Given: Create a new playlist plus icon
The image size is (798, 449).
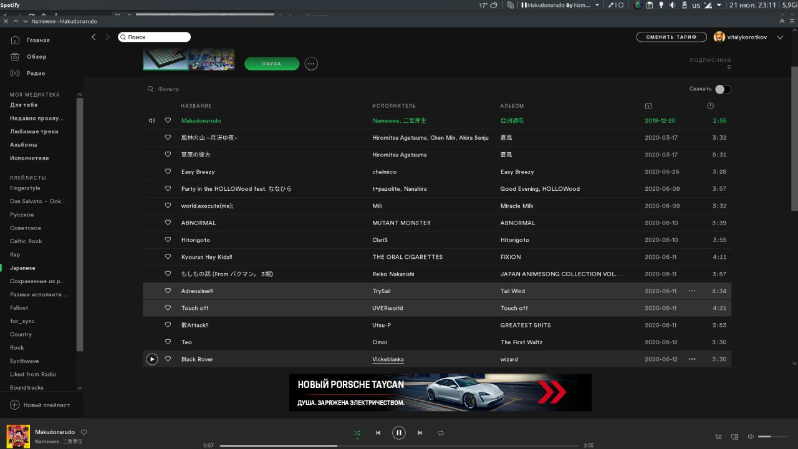Looking at the screenshot, I should pos(15,405).
